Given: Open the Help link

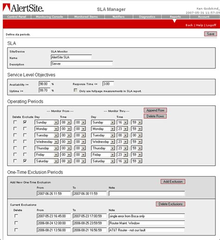Looking at the screenshot, I should pyautogui.click(x=200, y=25).
